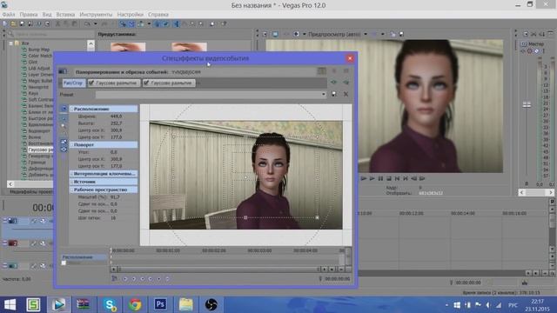Viewport: 557px width, 313px height.
Task: Toggle the Mask checkbox below Расположение row
Action: pyautogui.click(x=64, y=263)
